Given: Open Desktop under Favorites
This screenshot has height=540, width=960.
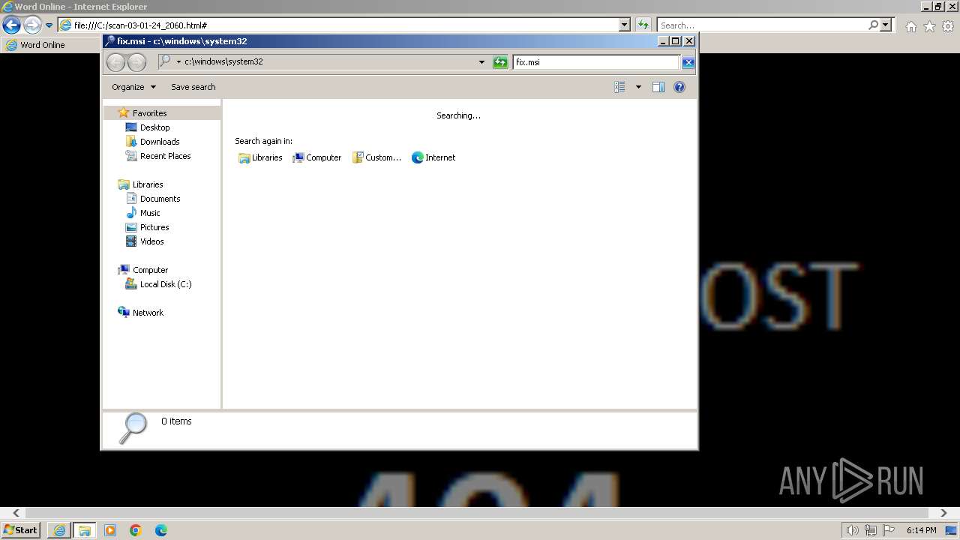Looking at the screenshot, I should 154,127.
